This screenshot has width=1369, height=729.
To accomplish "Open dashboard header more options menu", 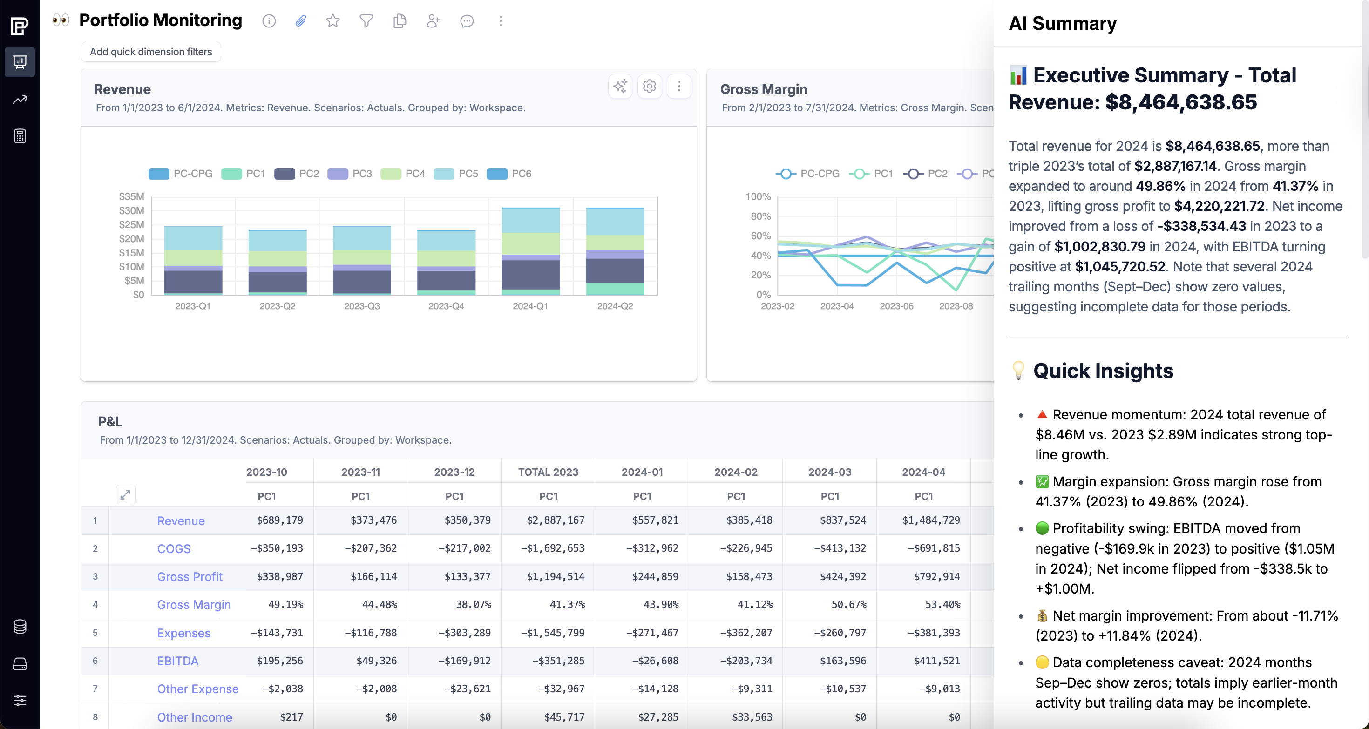I will [500, 21].
